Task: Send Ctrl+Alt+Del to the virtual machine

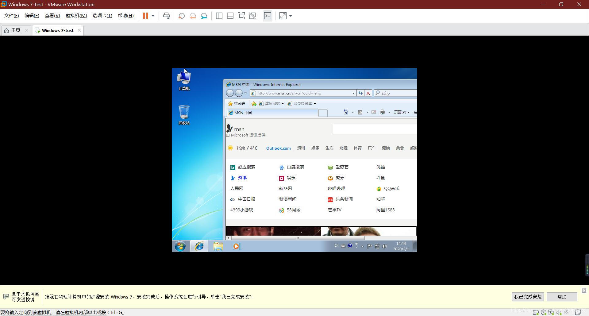Action: pyautogui.click(x=166, y=16)
